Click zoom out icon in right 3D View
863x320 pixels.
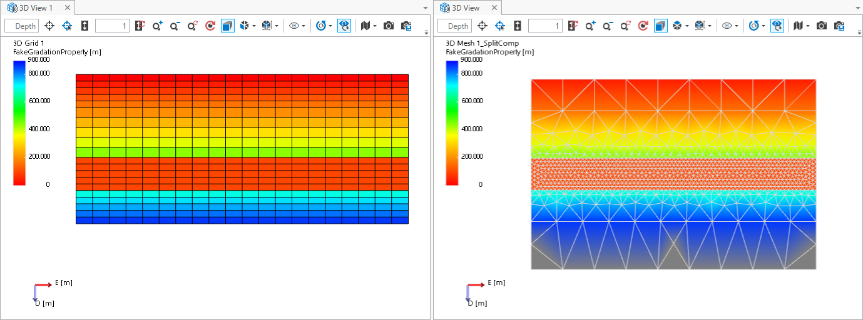click(608, 26)
